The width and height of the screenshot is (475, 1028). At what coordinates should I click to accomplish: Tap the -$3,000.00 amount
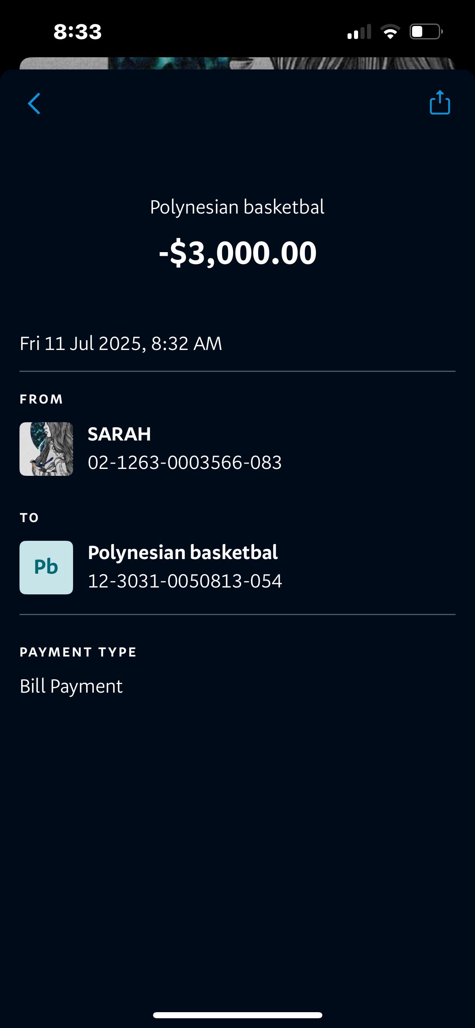coord(237,253)
